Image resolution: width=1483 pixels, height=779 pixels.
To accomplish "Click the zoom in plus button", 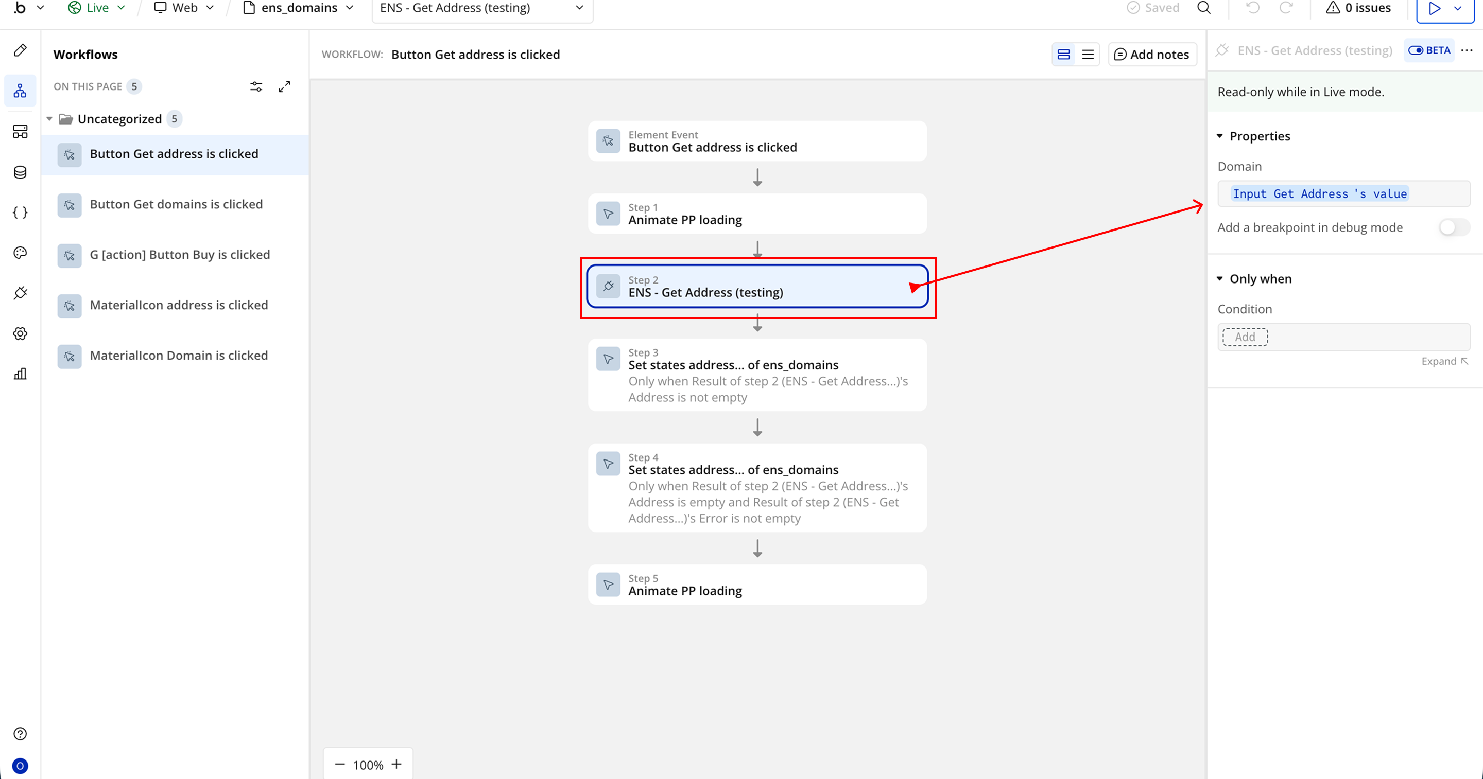I will (396, 764).
